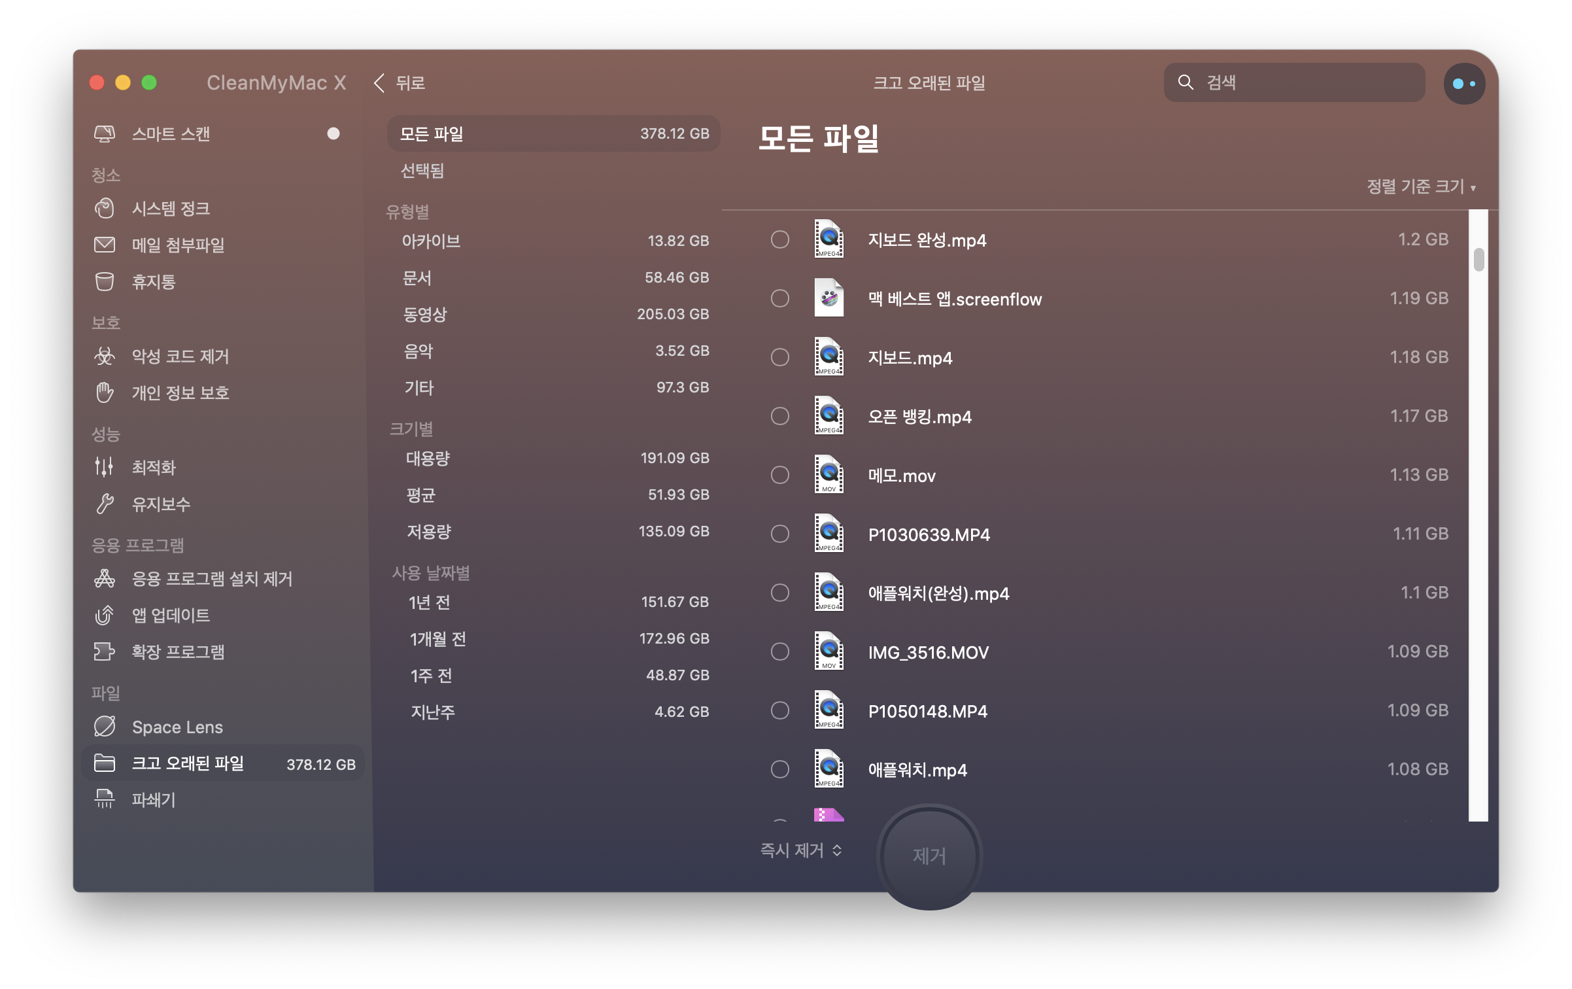Select the 악성 코드 제거 biohazard icon
1572x989 pixels.
click(x=105, y=356)
